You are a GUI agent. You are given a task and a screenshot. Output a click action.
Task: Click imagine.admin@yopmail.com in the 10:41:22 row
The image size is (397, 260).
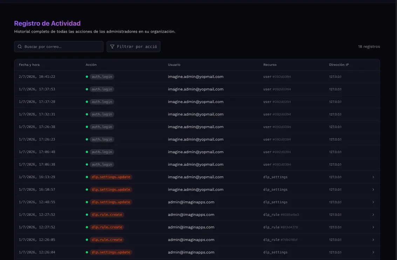pyautogui.click(x=196, y=77)
